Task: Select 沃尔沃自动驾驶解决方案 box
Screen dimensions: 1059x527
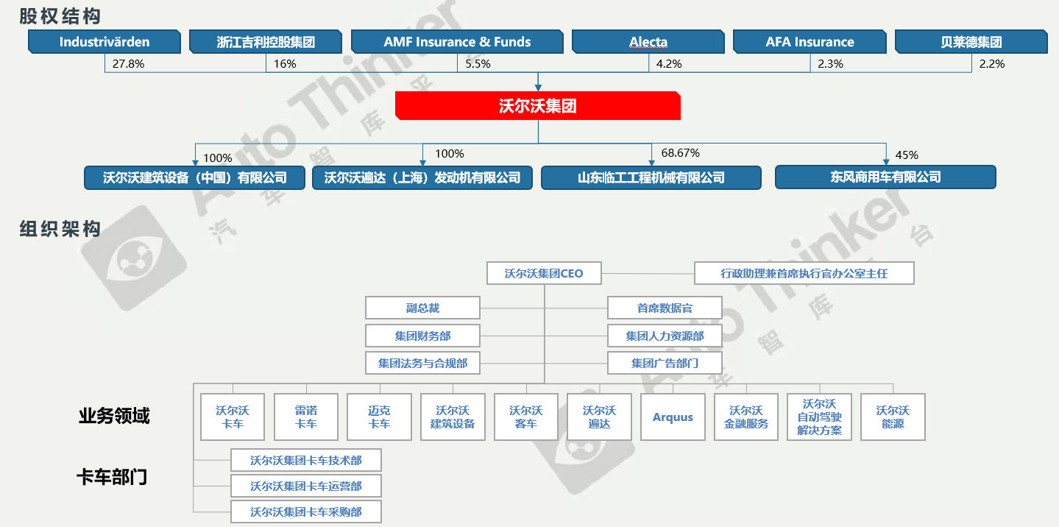Action: tap(819, 417)
